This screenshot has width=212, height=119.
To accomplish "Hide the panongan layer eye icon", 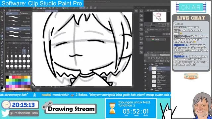I will pyautogui.click(x=145, y=77).
